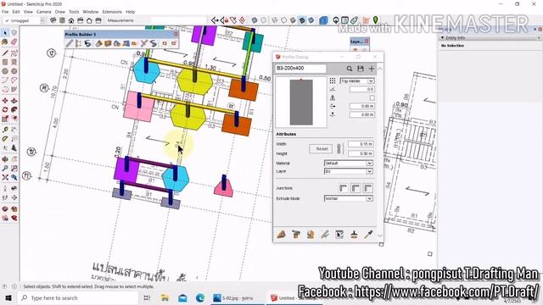This screenshot has height=305, width=543.
Task: Select the Line drawing tool
Action: coord(5,53)
